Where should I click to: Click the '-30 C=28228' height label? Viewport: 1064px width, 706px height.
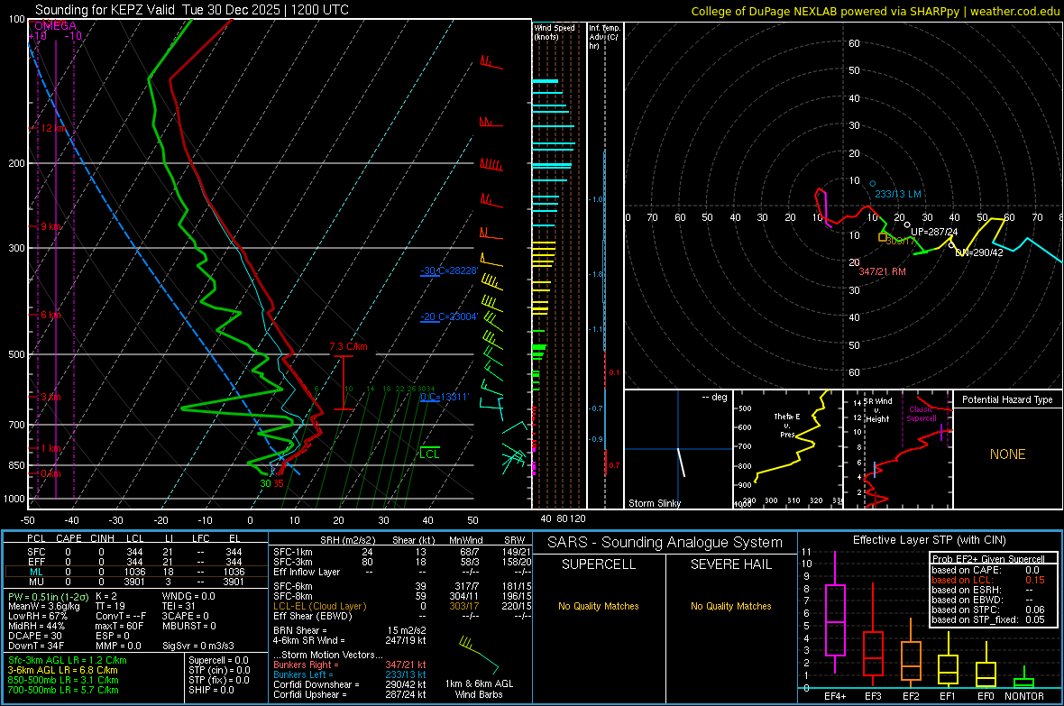(449, 270)
